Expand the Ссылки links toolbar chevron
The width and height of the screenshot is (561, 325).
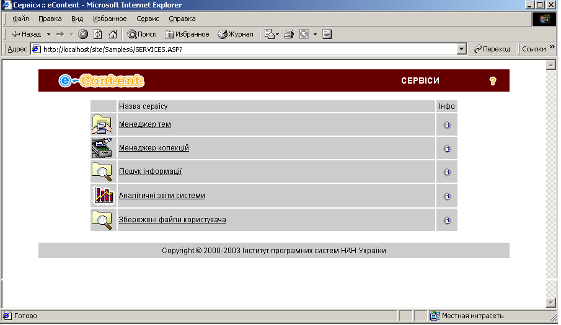pyautogui.click(x=552, y=47)
